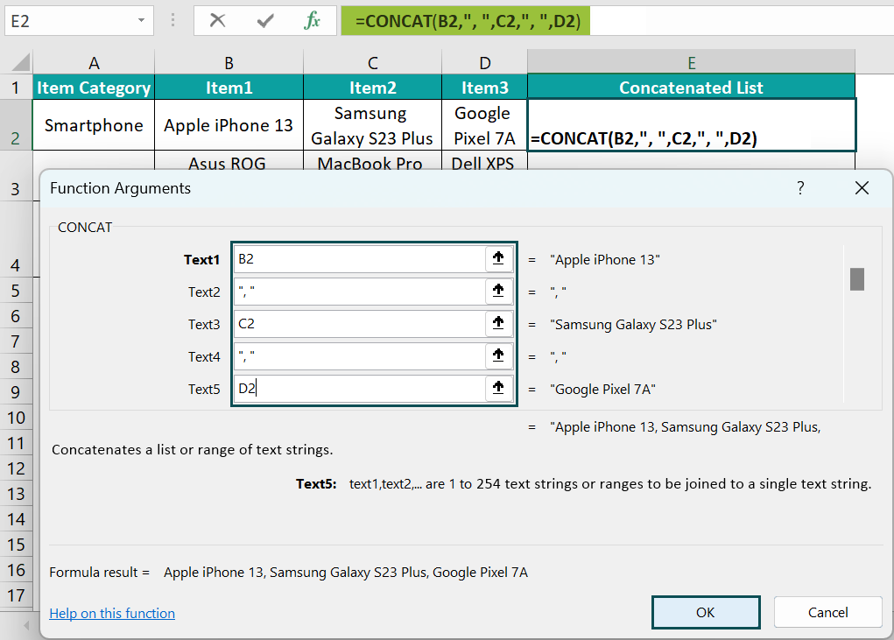Viewport: 894px width, 640px height.
Task: Click the Google Pixel 7A cell
Action: click(484, 125)
